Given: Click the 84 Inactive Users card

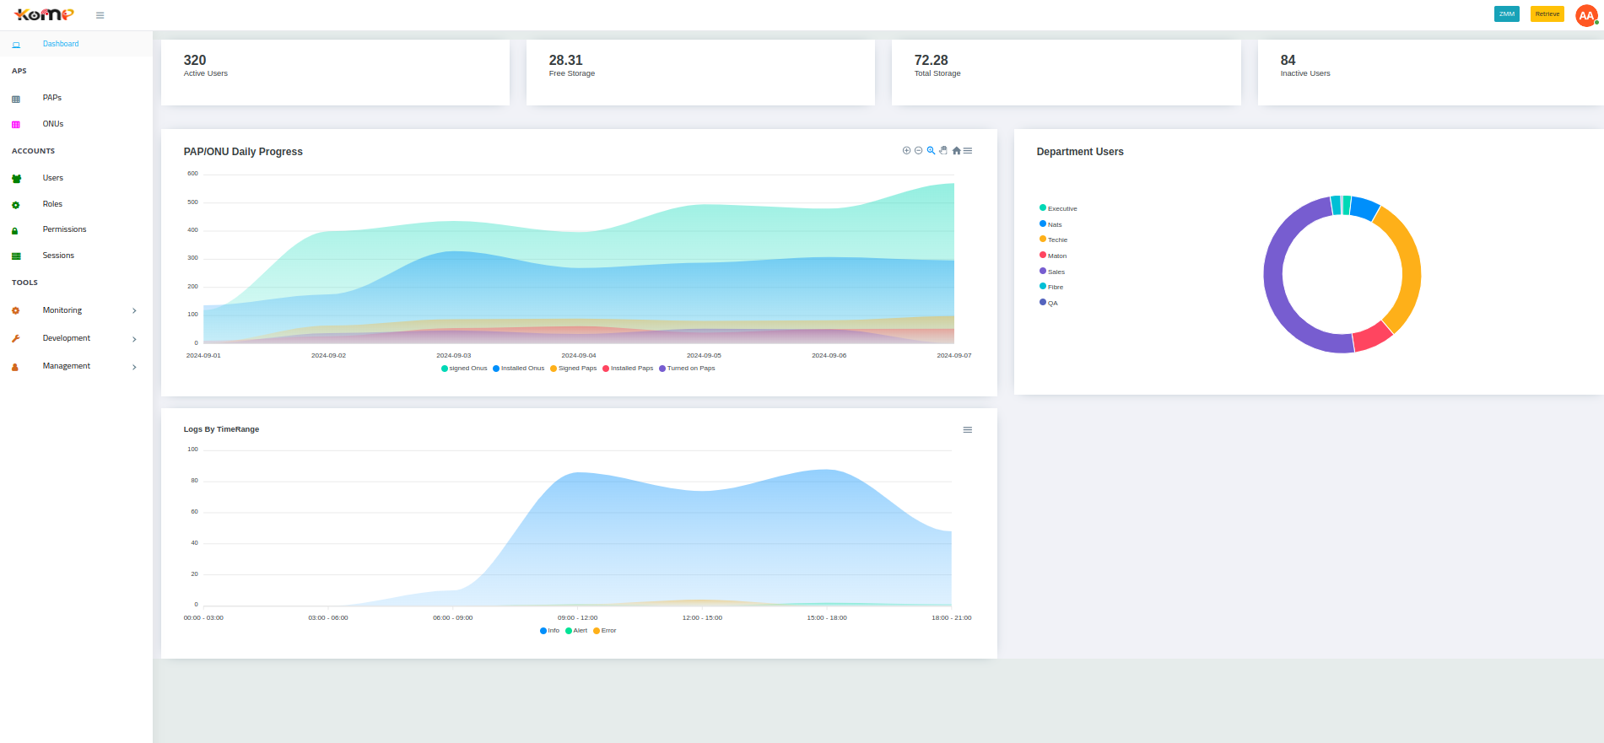Looking at the screenshot, I should click(1430, 73).
